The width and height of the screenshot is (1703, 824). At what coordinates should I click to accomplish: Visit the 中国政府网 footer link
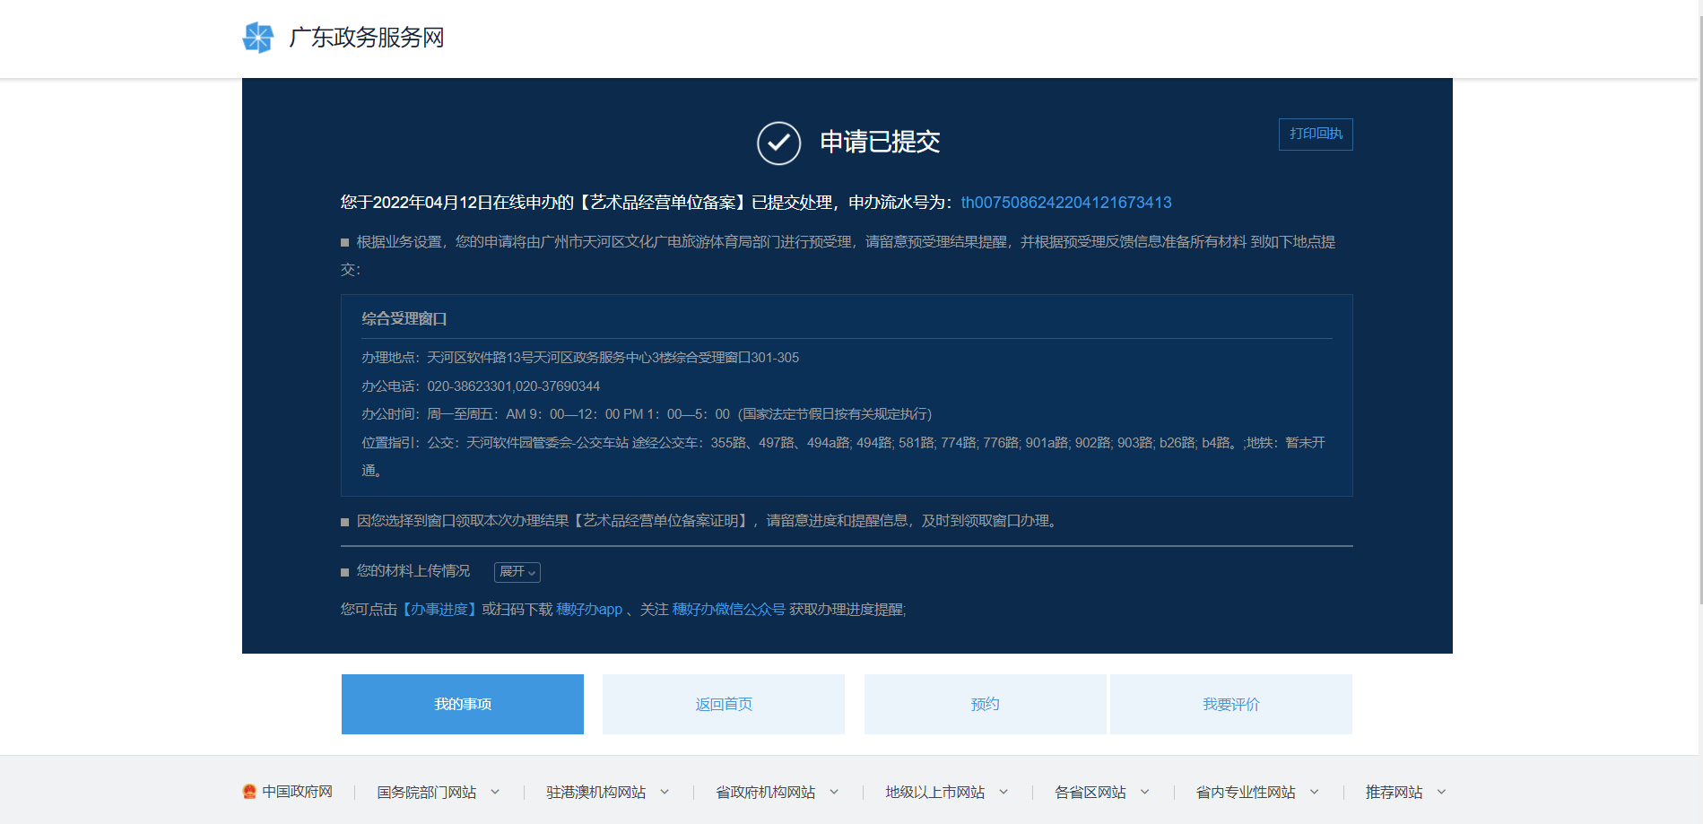coord(297,792)
